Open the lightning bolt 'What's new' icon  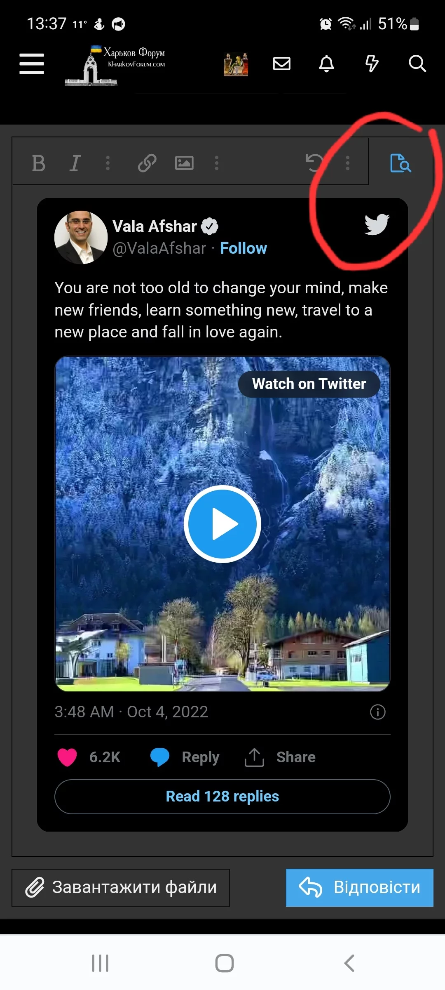pos(372,64)
